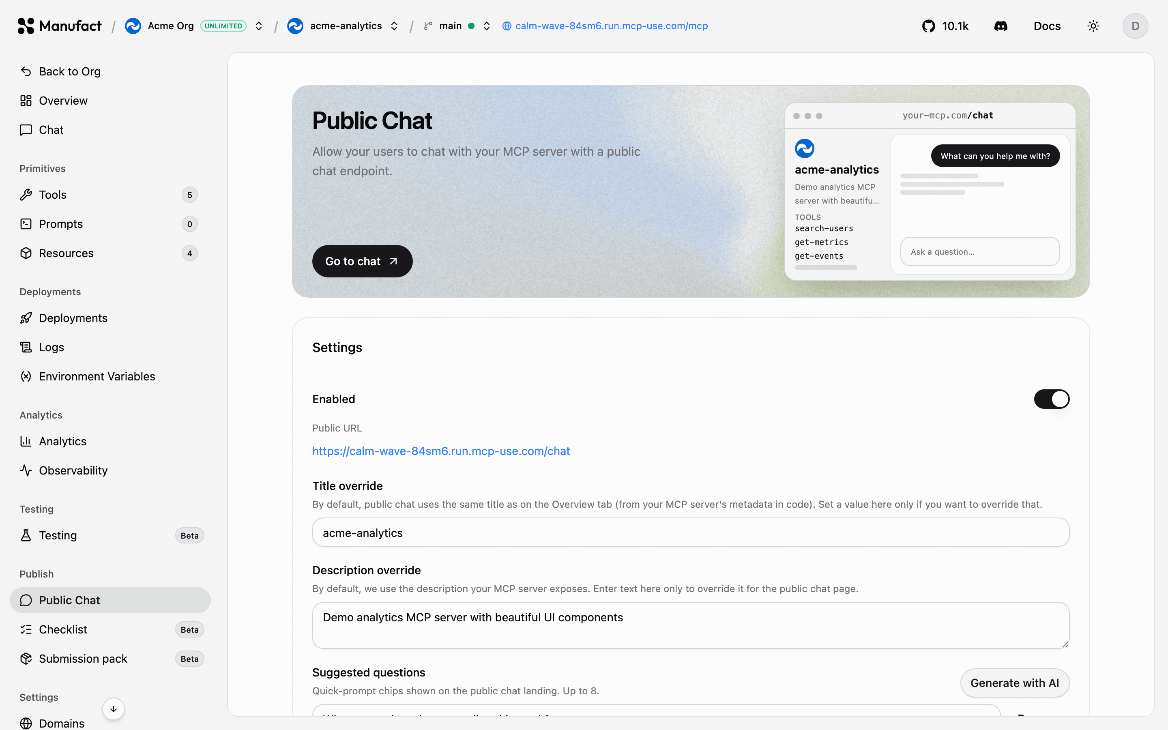Go to Tools in the sidebar
The image size is (1168, 730).
(x=110, y=195)
